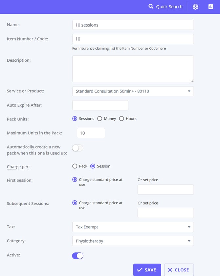Click the Close button
This screenshot has height=276, width=220.
(x=179, y=270)
